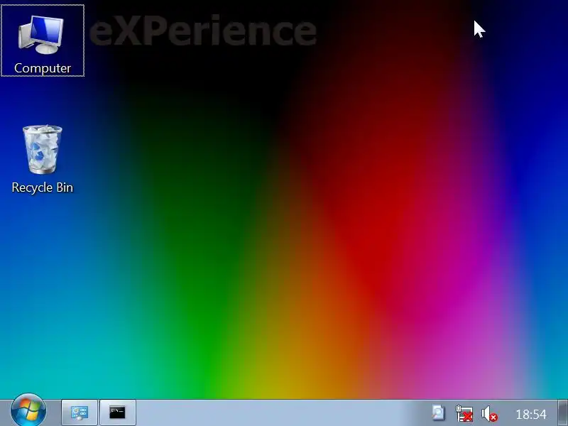The width and height of the screenshot is (568, 426).
Task: Open the control panel taskbar button
Action: pos(80,413)
